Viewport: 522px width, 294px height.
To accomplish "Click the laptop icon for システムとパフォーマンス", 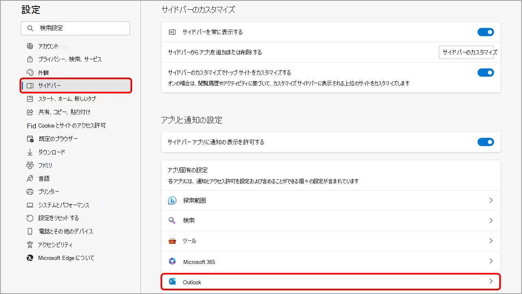I will 30,205.
